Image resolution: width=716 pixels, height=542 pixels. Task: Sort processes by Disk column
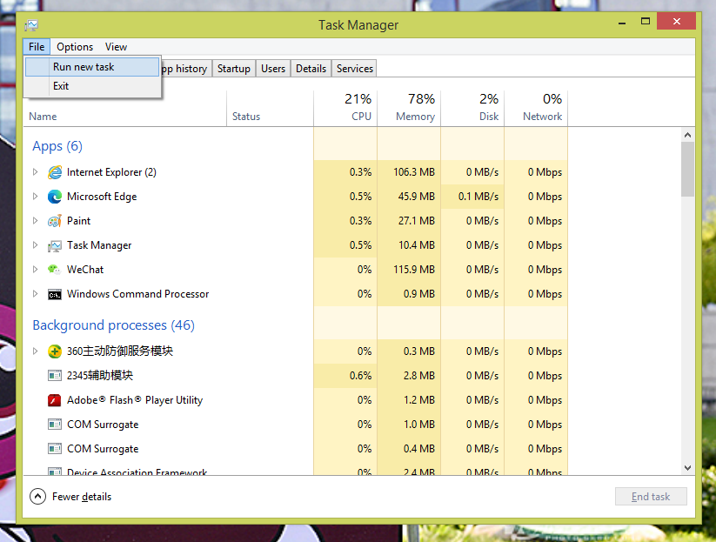point(472,109)
